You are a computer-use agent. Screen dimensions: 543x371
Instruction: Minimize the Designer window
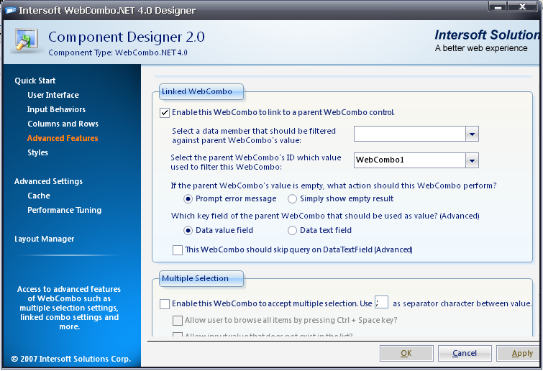pyautogui.click(x=498, y=7)
